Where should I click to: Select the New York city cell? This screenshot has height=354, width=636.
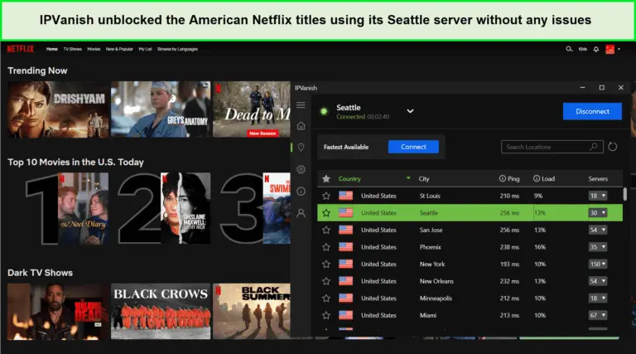[432, 264]
